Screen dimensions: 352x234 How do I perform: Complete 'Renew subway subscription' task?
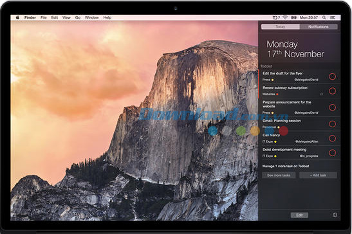point(333,91)
